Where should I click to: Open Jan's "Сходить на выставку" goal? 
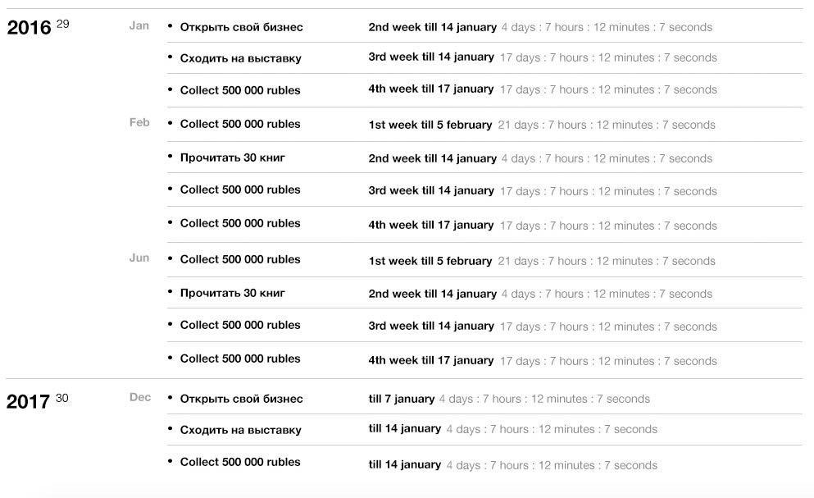pos(240,58)
